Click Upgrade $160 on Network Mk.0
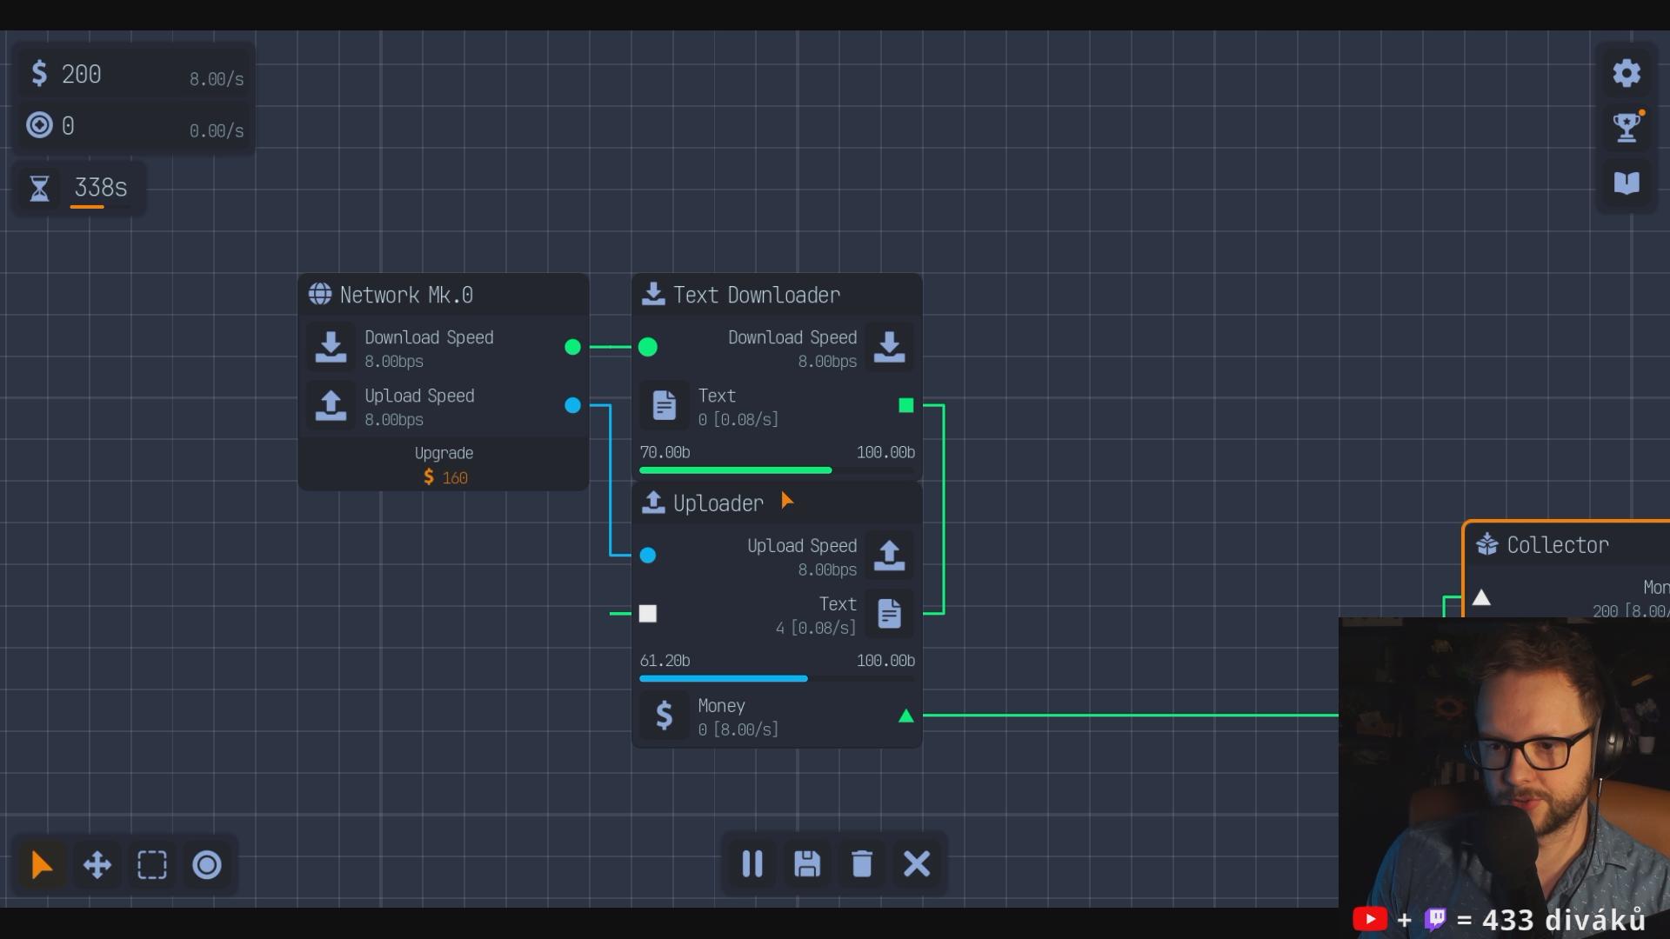The image size is (1670, 939). [444, 465]
